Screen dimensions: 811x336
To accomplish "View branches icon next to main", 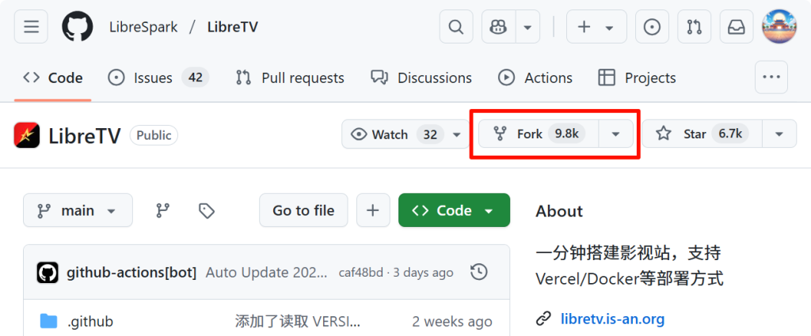I will click(163, 210).
